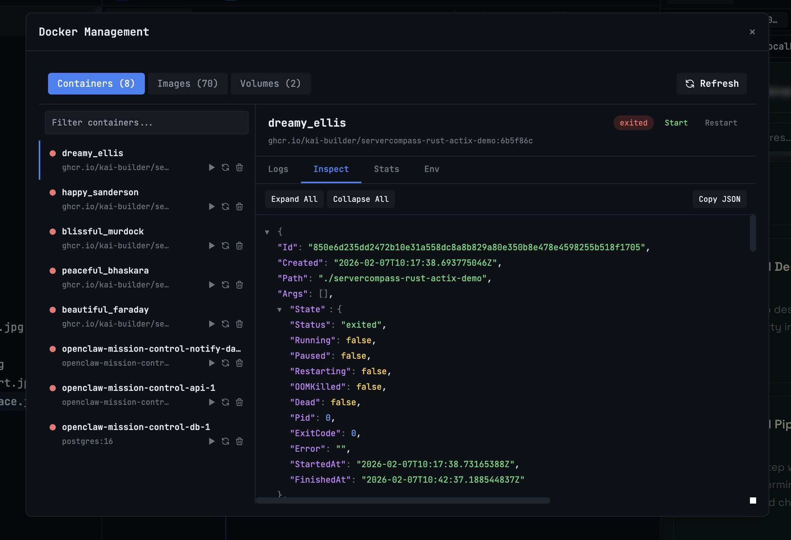The width and height of the screenshot is (791, 540).
Task: Remove openclaw-mission-control-db-1 with trash icon
Action: [x=239, y=441]
